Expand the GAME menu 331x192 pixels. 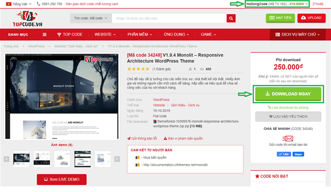[x=208, y=35]
